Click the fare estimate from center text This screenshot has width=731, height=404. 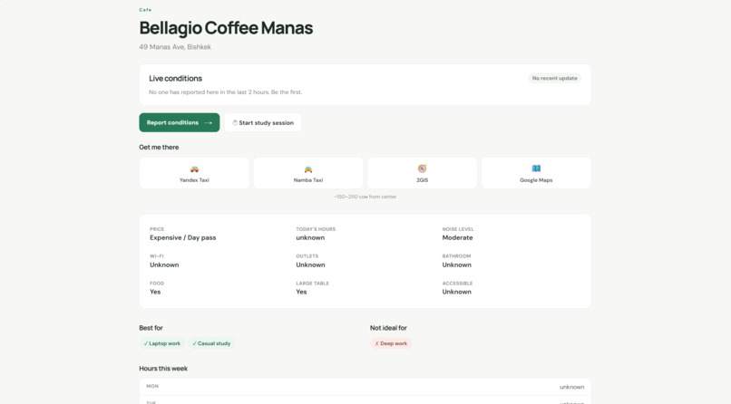tap(365, 197)
